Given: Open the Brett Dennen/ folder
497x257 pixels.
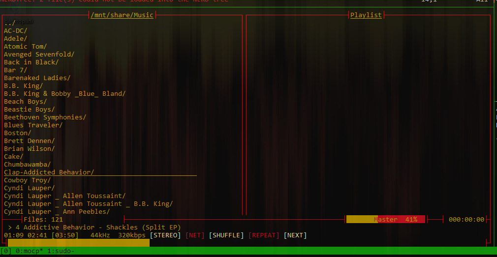Looking at the screenshot, I should (x=29, y=141).
